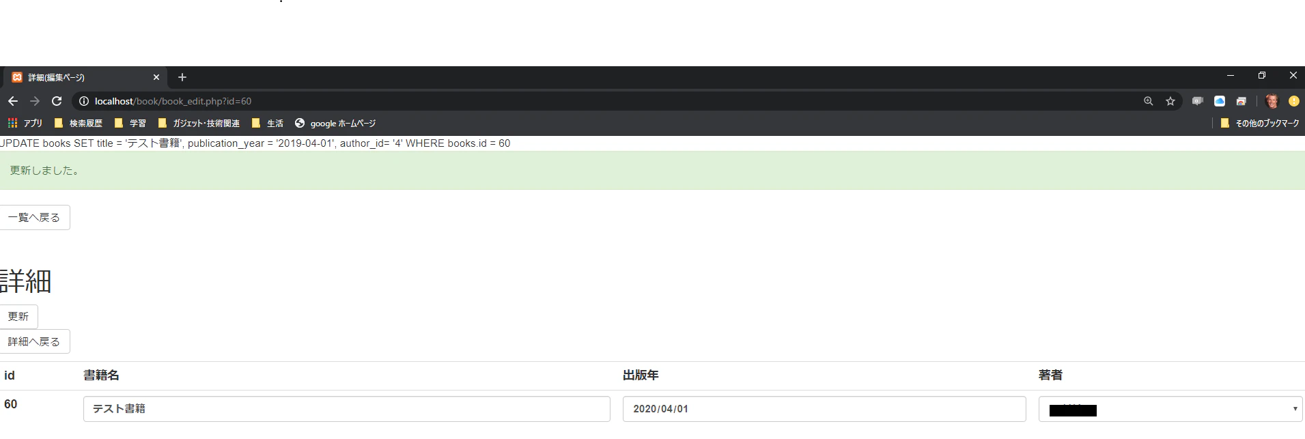Click the id value 60 cell
Screen dimensions: 1305x439
pyautogui.click(x=11, y=404)
